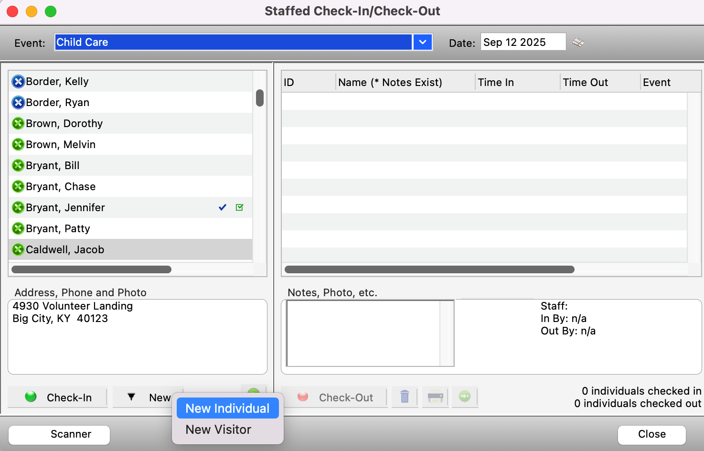
Task: Click the green status icon beside Caldwell, Jacob
Action: pos(18,249)
